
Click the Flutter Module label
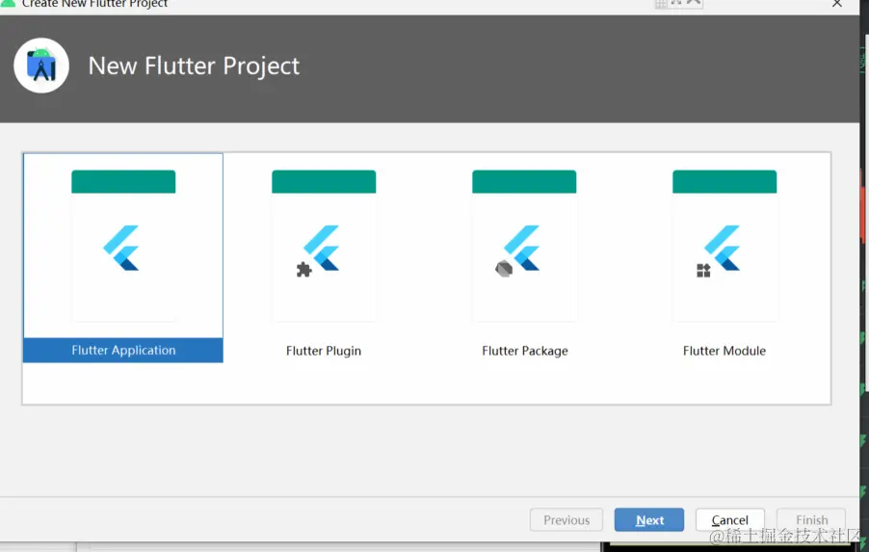(x=724, y=351)
